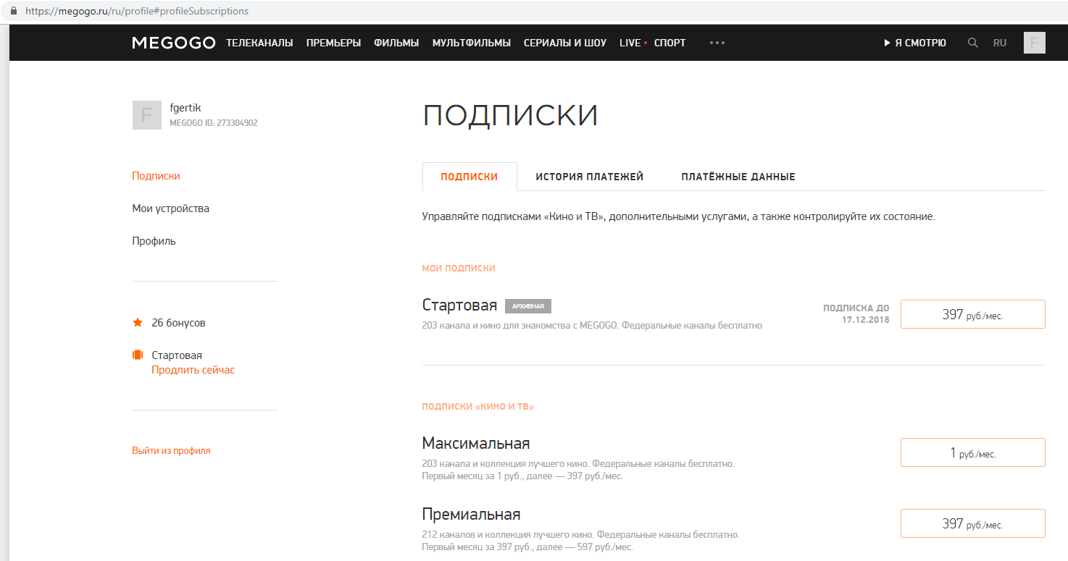
Task: Click Подписки «Кино и ТВ» heading
Action: click(x=477, y=407)
